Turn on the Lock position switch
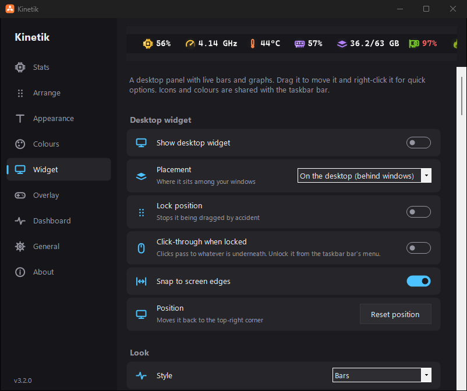Image resolution: width=467 pixels, height=391 pixels. (x=419, y=212)
